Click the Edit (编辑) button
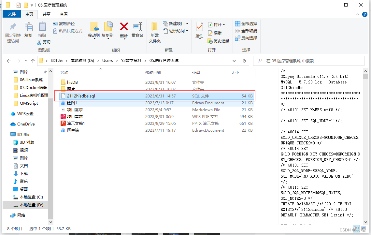This screenshot has width=371, height=235. point(215,33)
